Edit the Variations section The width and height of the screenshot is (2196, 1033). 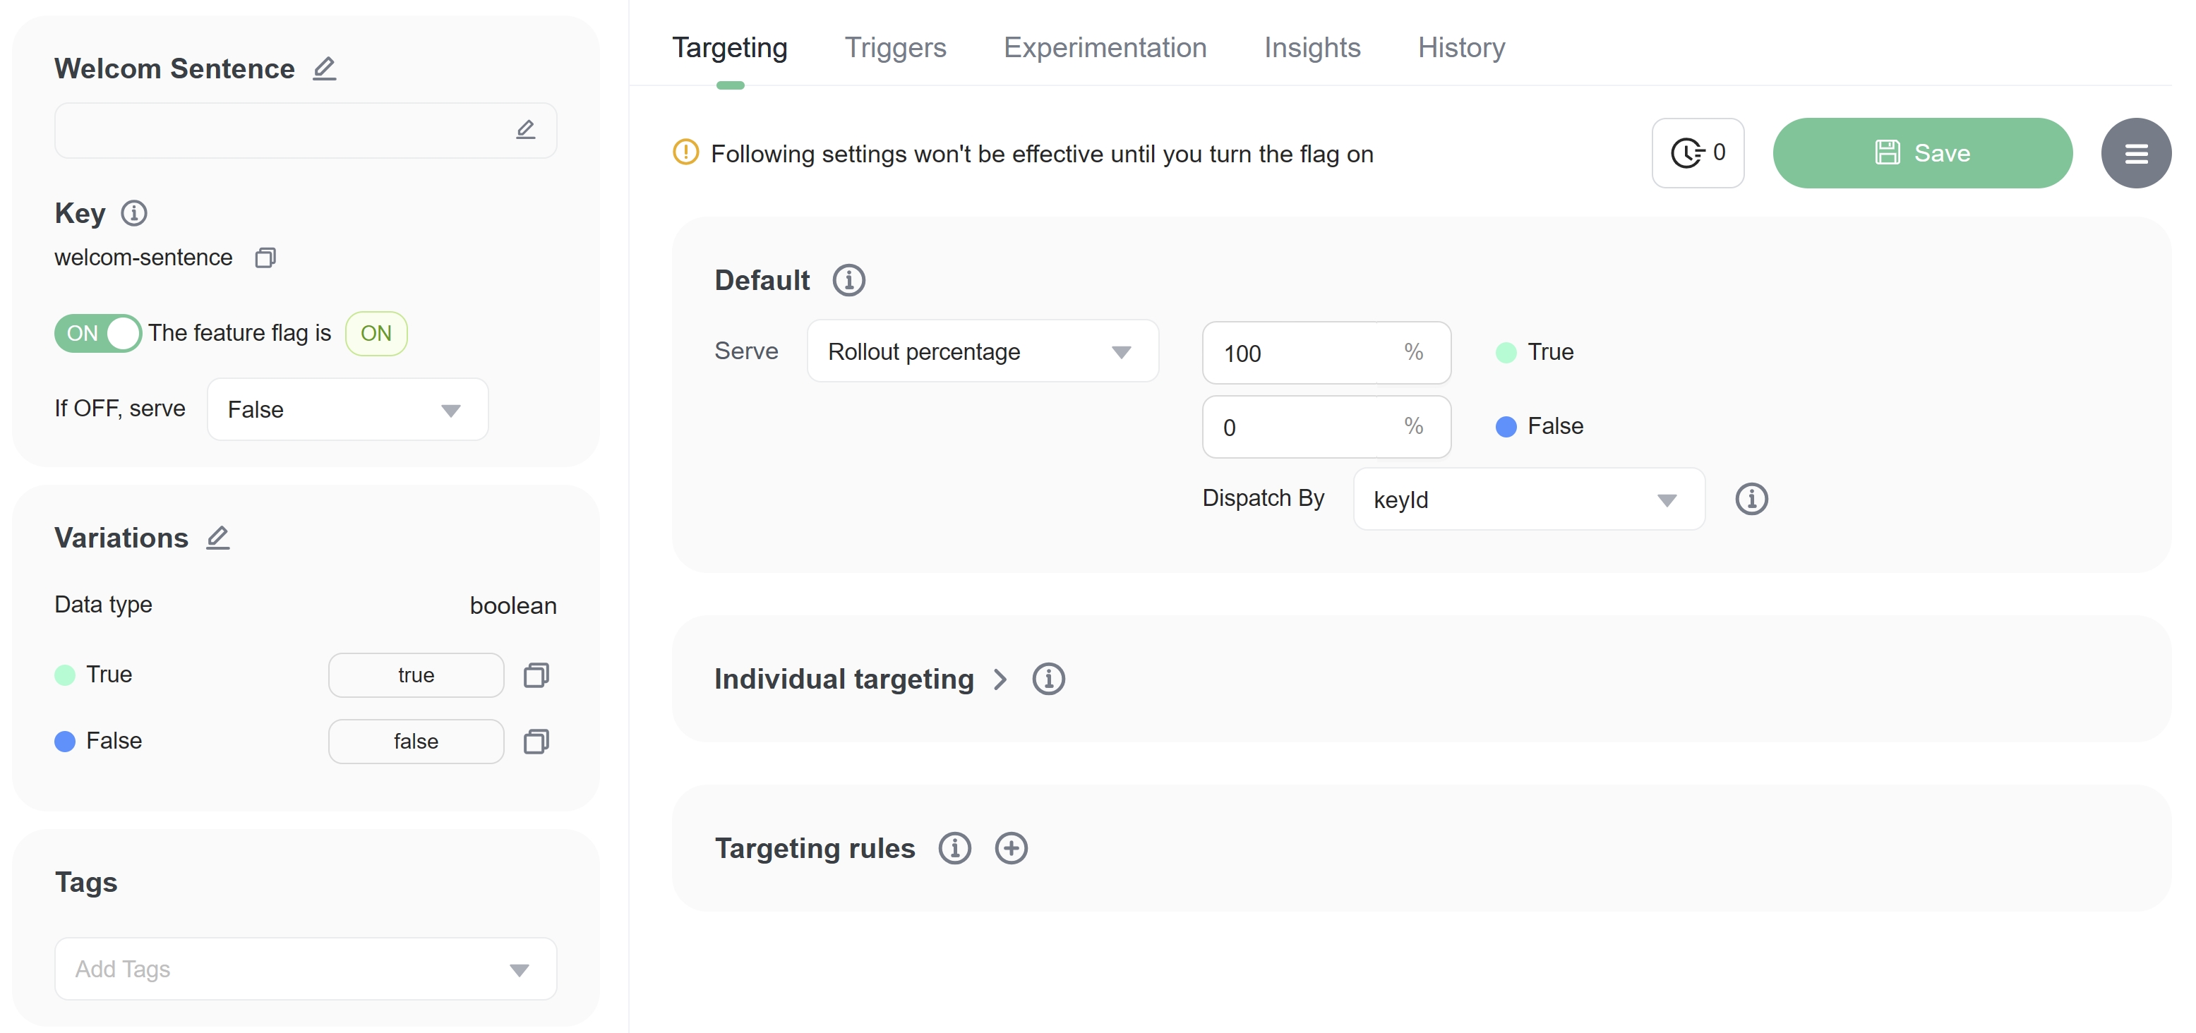(218, 538)
